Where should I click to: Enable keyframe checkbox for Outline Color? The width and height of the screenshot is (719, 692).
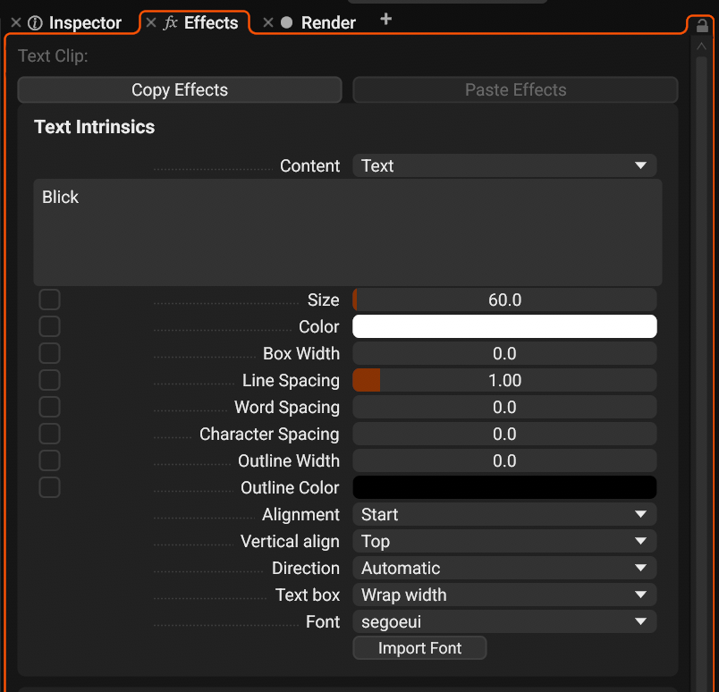click(49, 487)
